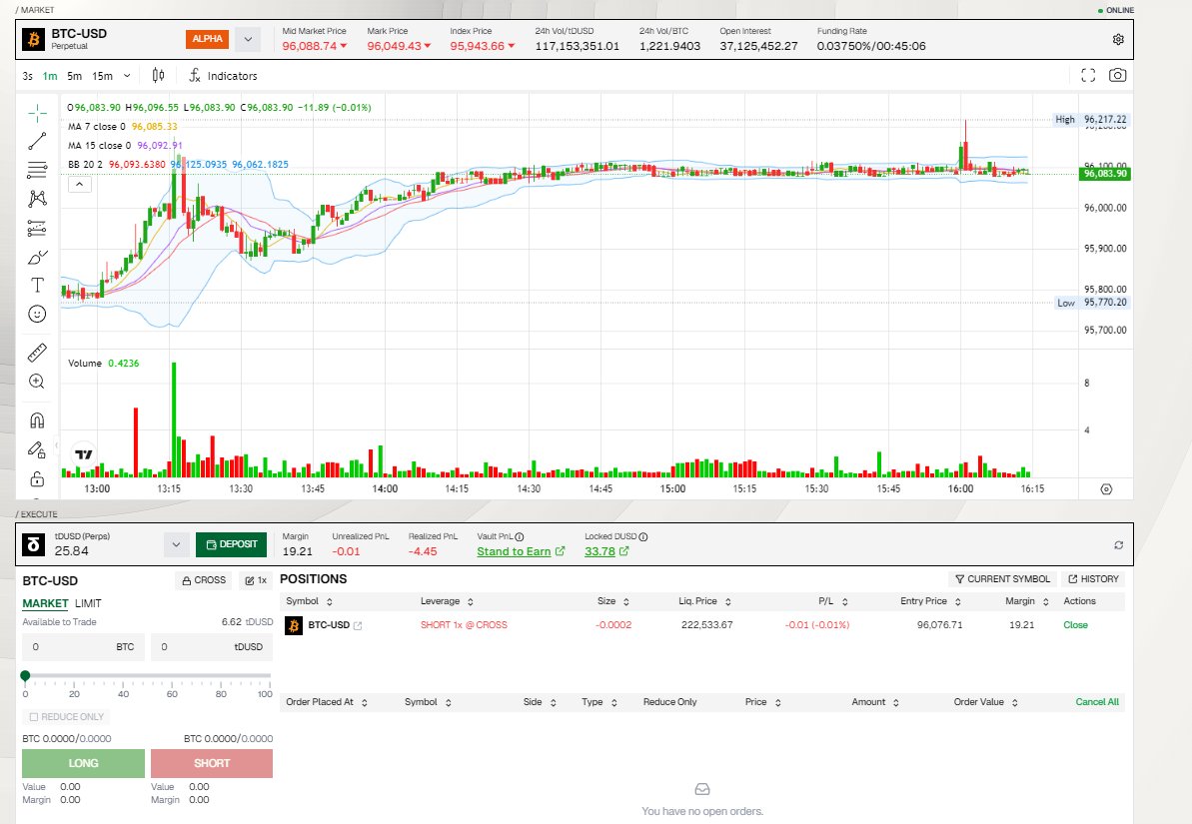Viewport: 1192px width, 824px height.
Task: Click the ALPHA badge button
Action: click(x=208, y=39)
